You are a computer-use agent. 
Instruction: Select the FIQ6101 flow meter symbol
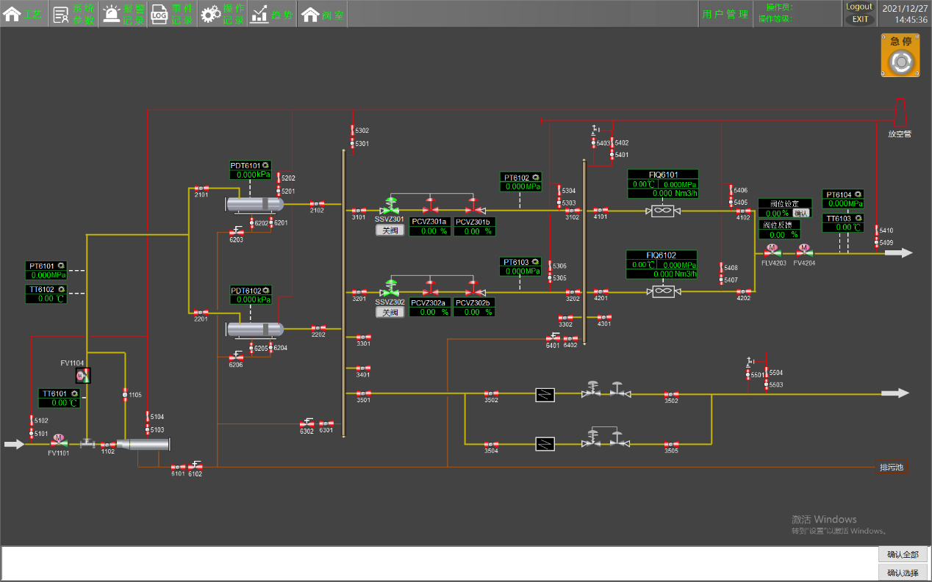pos(663,211)
